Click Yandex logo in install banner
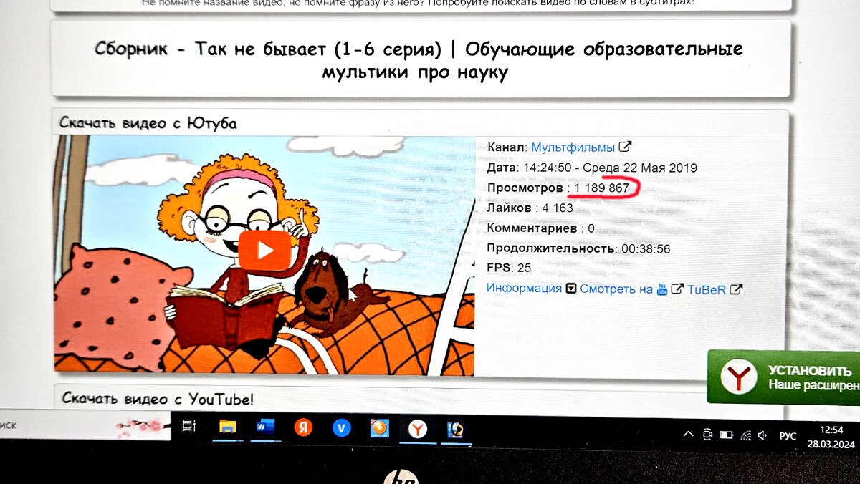 click(x=739, y=377)
